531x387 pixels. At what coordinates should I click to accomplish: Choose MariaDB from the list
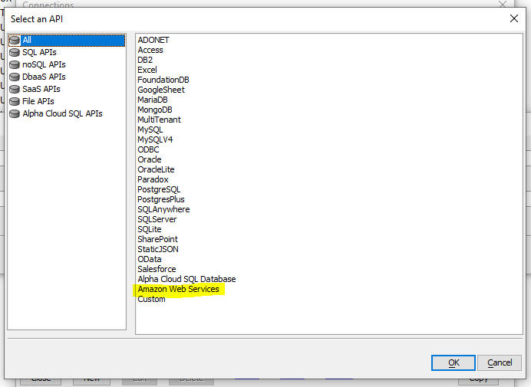click(153, 100)
